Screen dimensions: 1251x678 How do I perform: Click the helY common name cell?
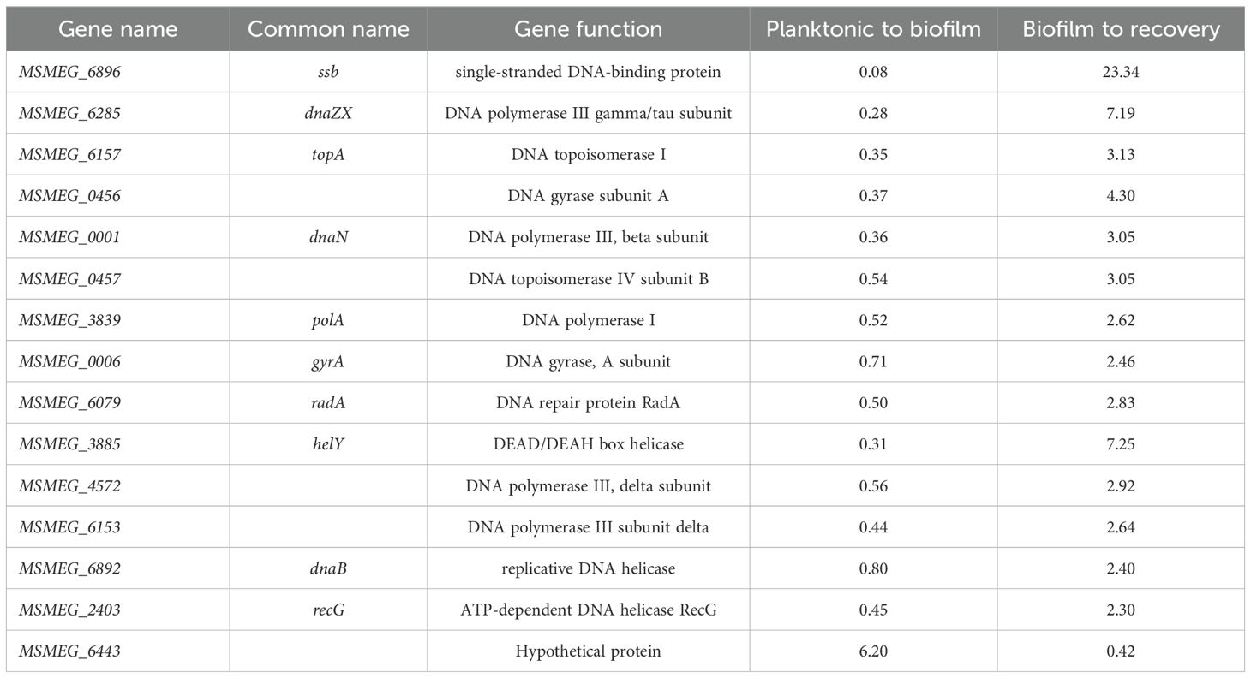click(x=328, y=444)
